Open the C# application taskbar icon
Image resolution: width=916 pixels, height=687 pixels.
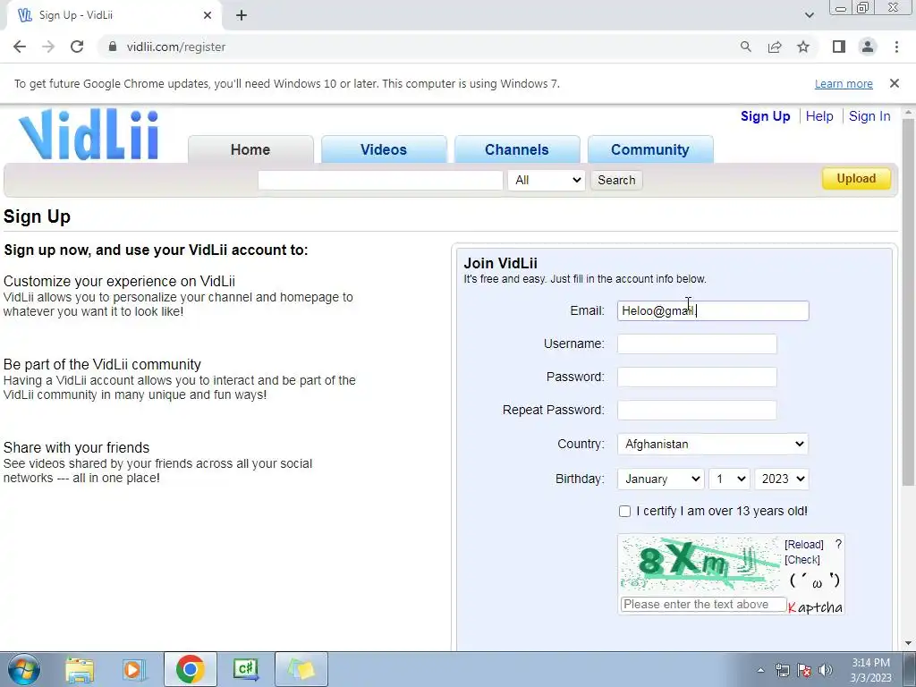[245, 669]
